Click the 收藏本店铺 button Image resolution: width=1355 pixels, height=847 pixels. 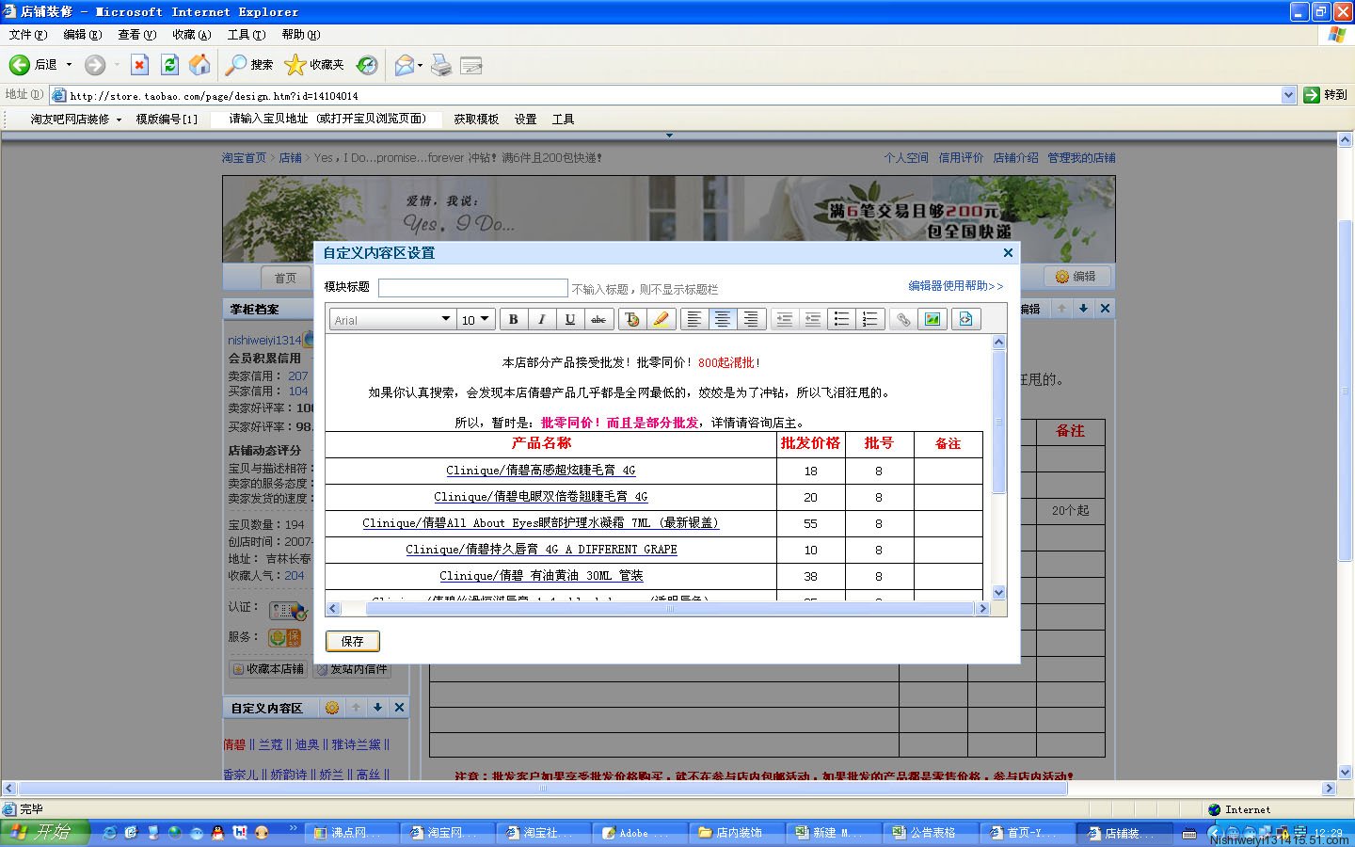[x=269, y=669]
